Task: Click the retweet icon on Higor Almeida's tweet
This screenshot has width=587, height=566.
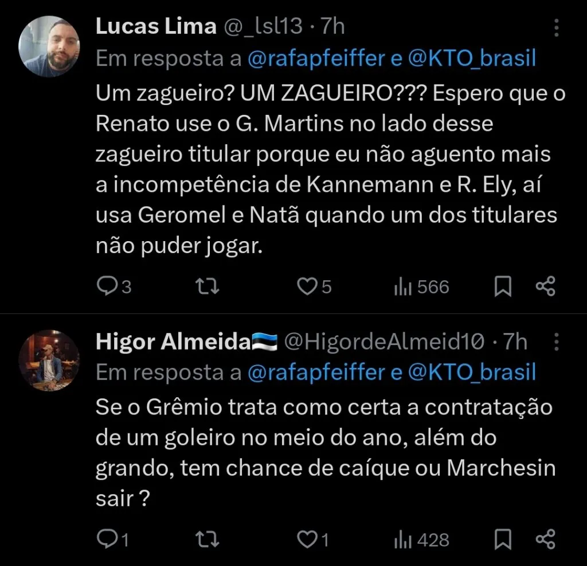Action: [207, 538]
